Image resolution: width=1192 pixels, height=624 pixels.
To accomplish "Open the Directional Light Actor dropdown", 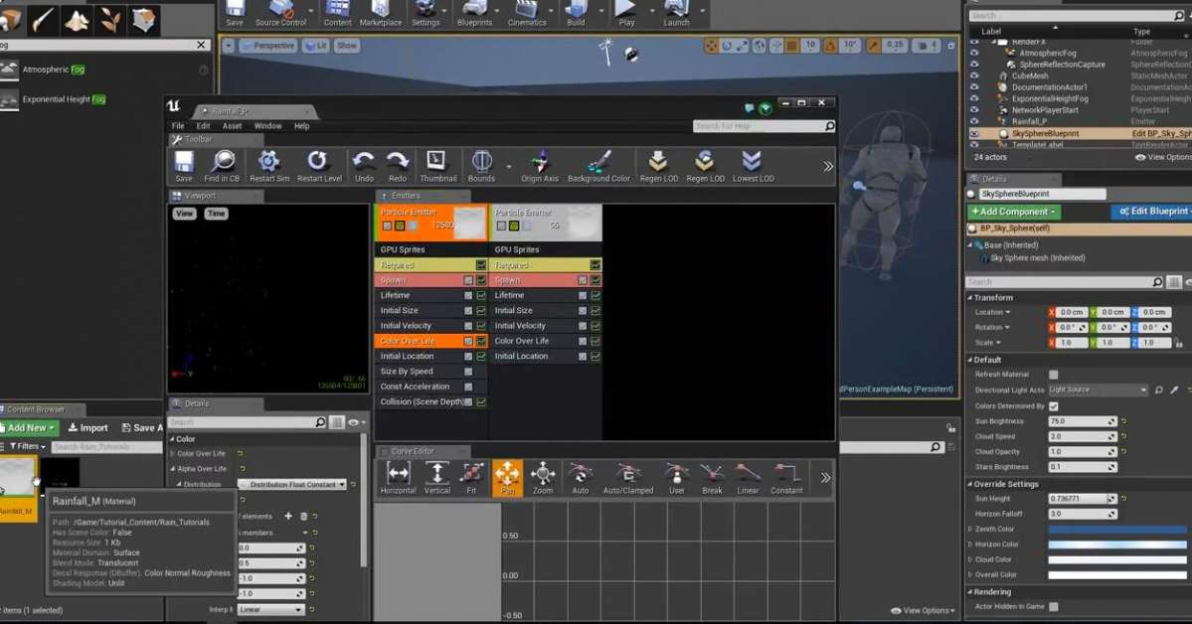I will click(1098, 390).
